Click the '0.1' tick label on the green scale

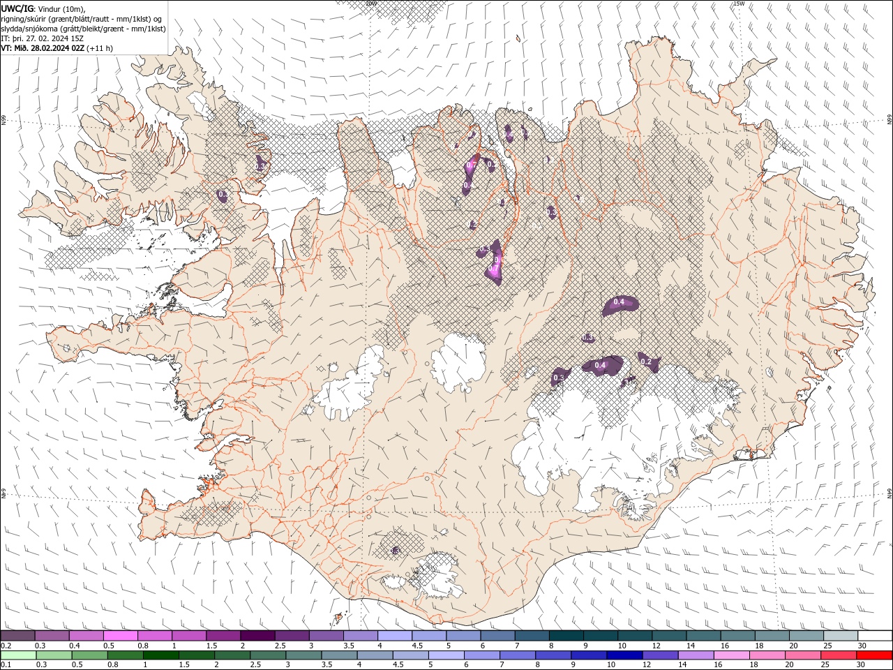tap(6, 665)
